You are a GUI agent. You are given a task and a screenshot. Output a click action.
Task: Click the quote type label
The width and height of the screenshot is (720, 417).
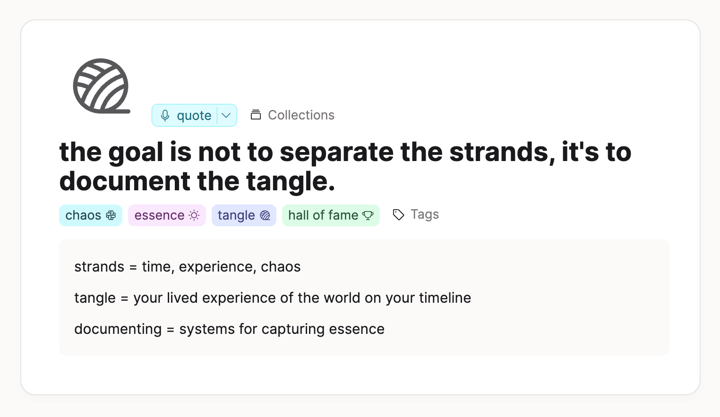(x=194, y=116)
